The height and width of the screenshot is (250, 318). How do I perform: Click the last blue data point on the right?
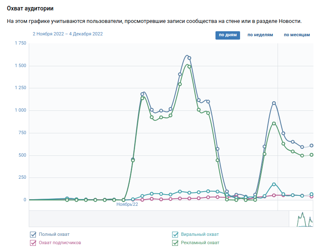click(311, 145)
